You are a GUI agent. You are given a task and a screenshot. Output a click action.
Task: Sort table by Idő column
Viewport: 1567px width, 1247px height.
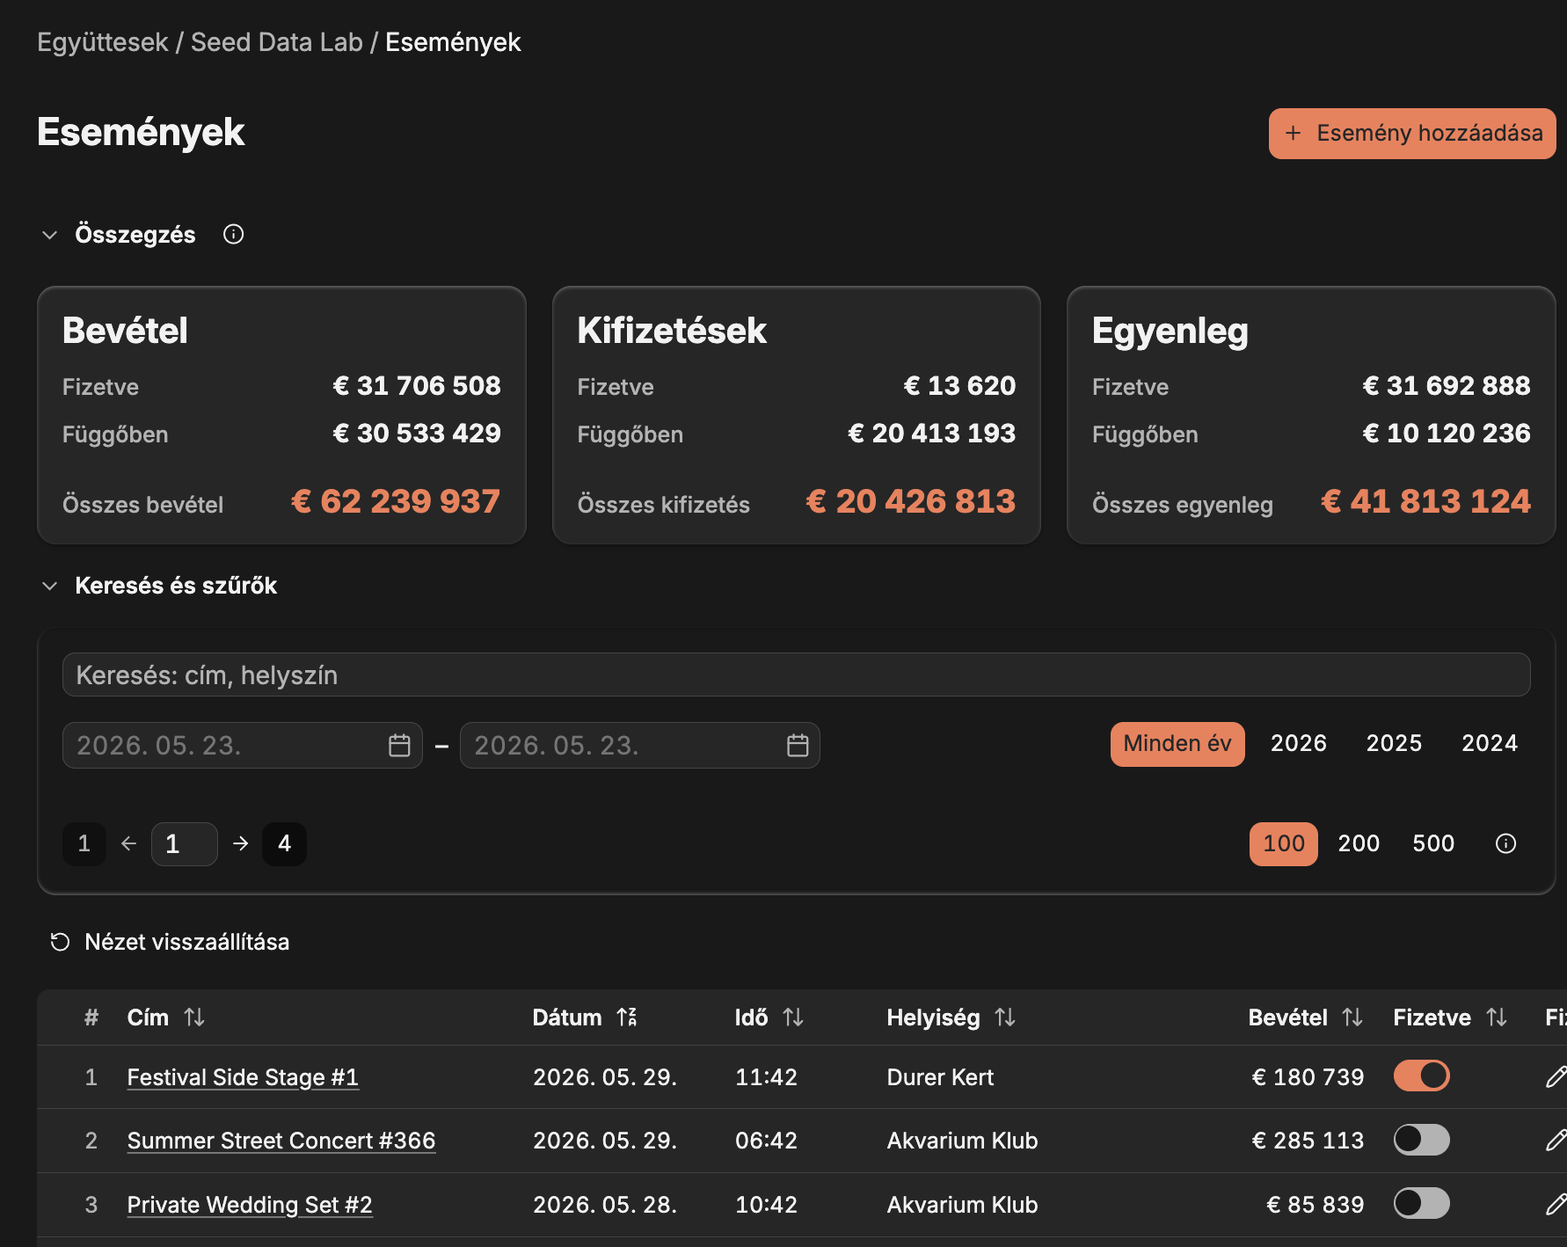(793, 1017)
